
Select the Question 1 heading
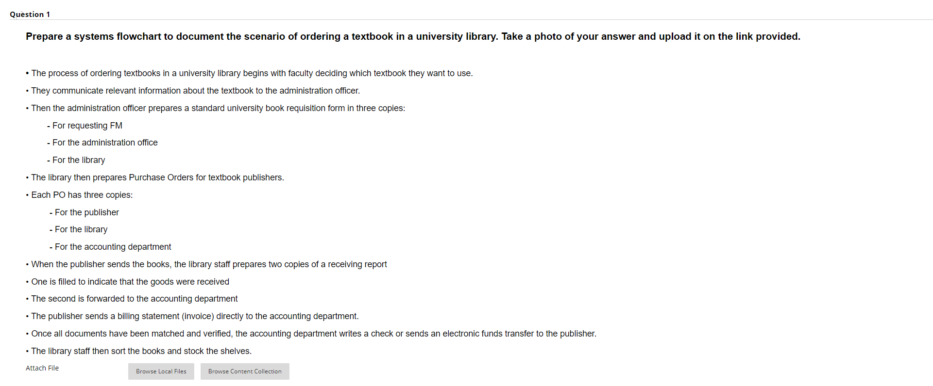(x=30, y=14)
